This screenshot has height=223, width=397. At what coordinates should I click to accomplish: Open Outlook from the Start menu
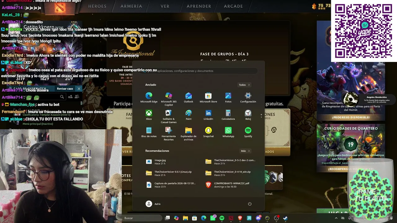189,98
